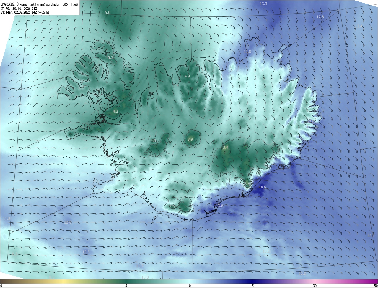Click the 14.6 value label
Screen dimensions: 378x288
coord(262,187)
